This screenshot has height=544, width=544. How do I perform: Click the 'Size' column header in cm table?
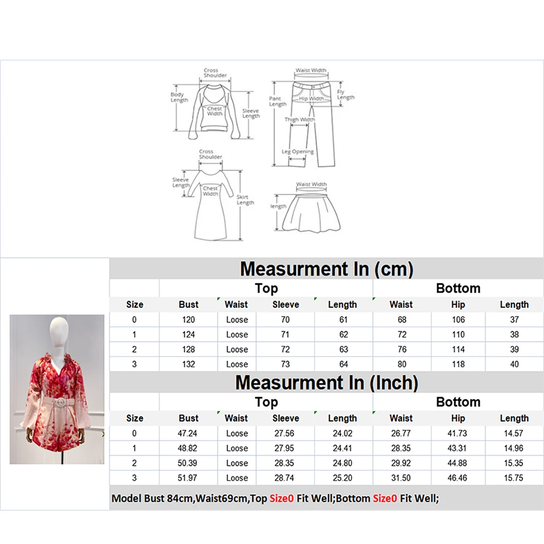(x=135, y=304)
